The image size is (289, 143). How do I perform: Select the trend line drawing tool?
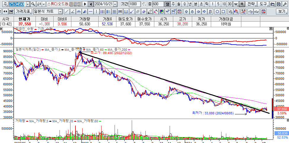coord(67,12)
